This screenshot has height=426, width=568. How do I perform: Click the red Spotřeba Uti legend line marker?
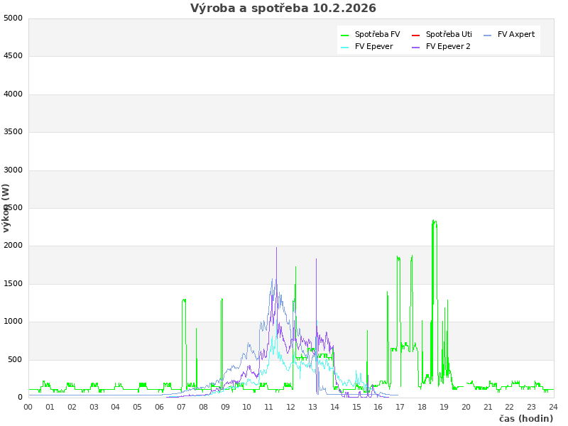(415, 35)
